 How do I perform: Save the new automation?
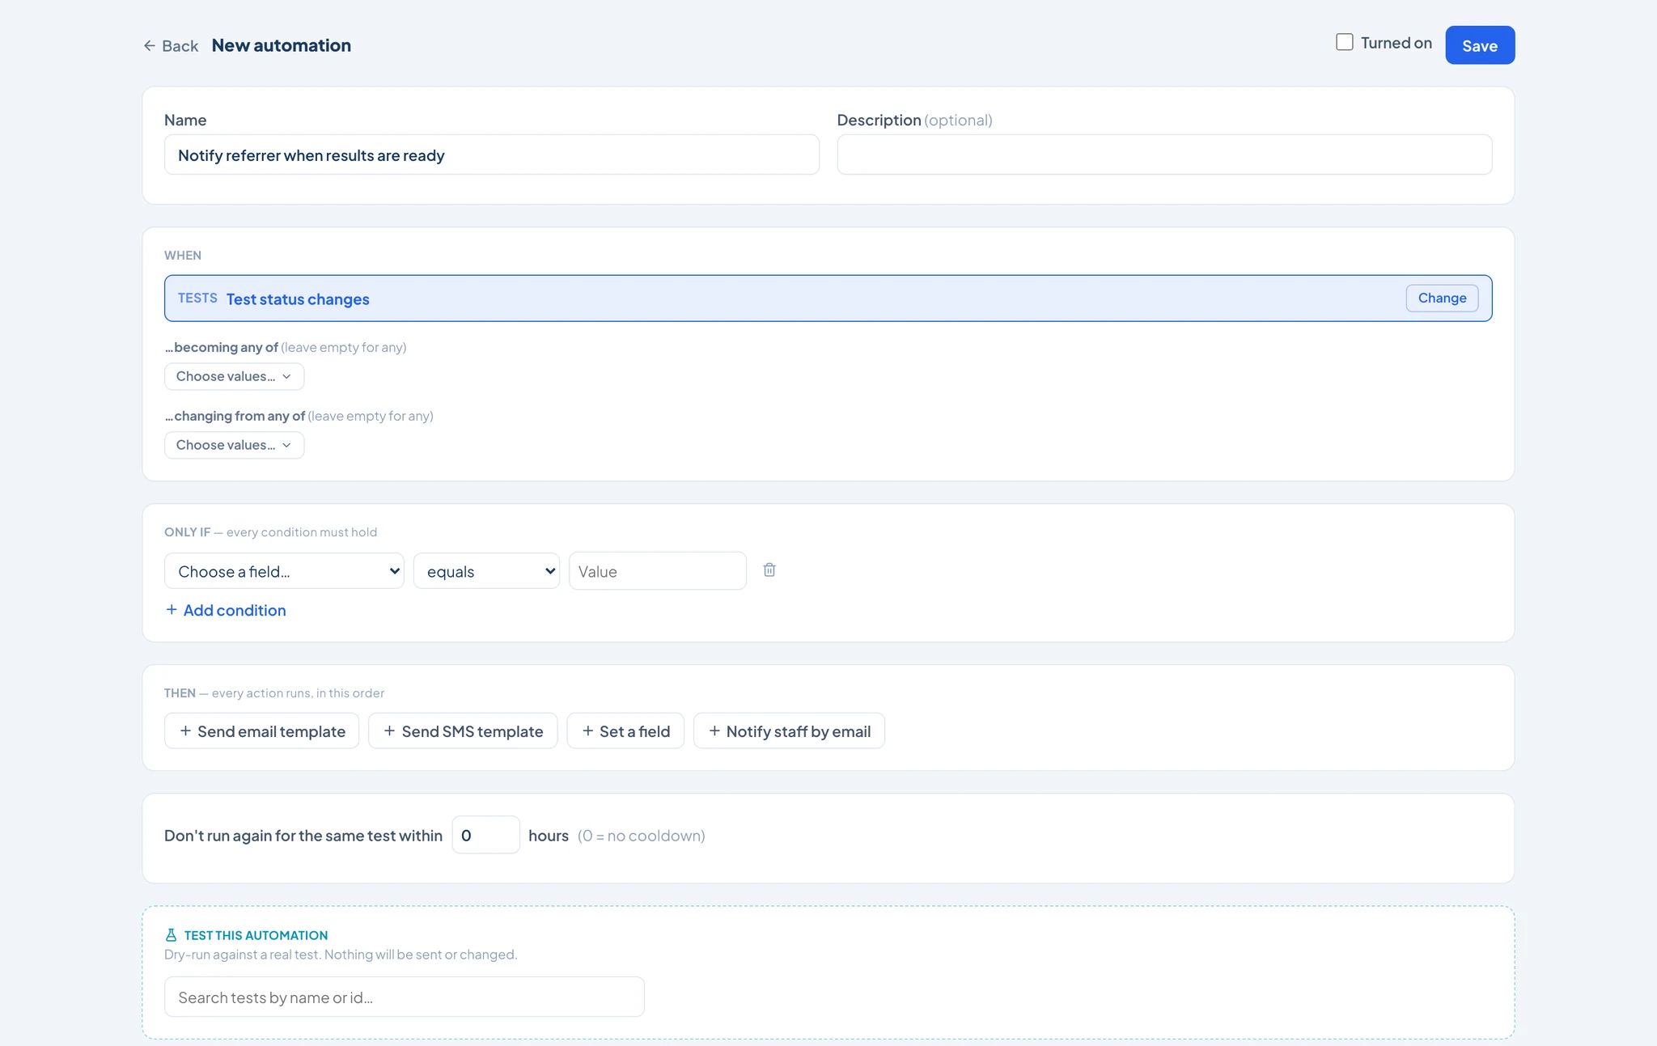click(x=1480, y=45)
